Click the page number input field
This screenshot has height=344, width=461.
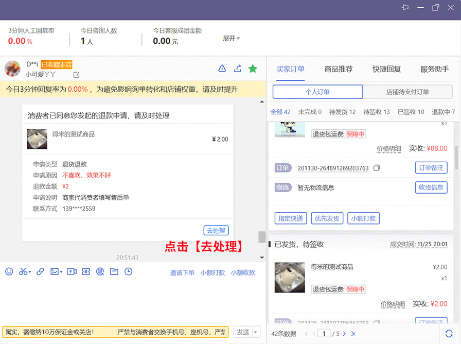(x=324, y=334)
